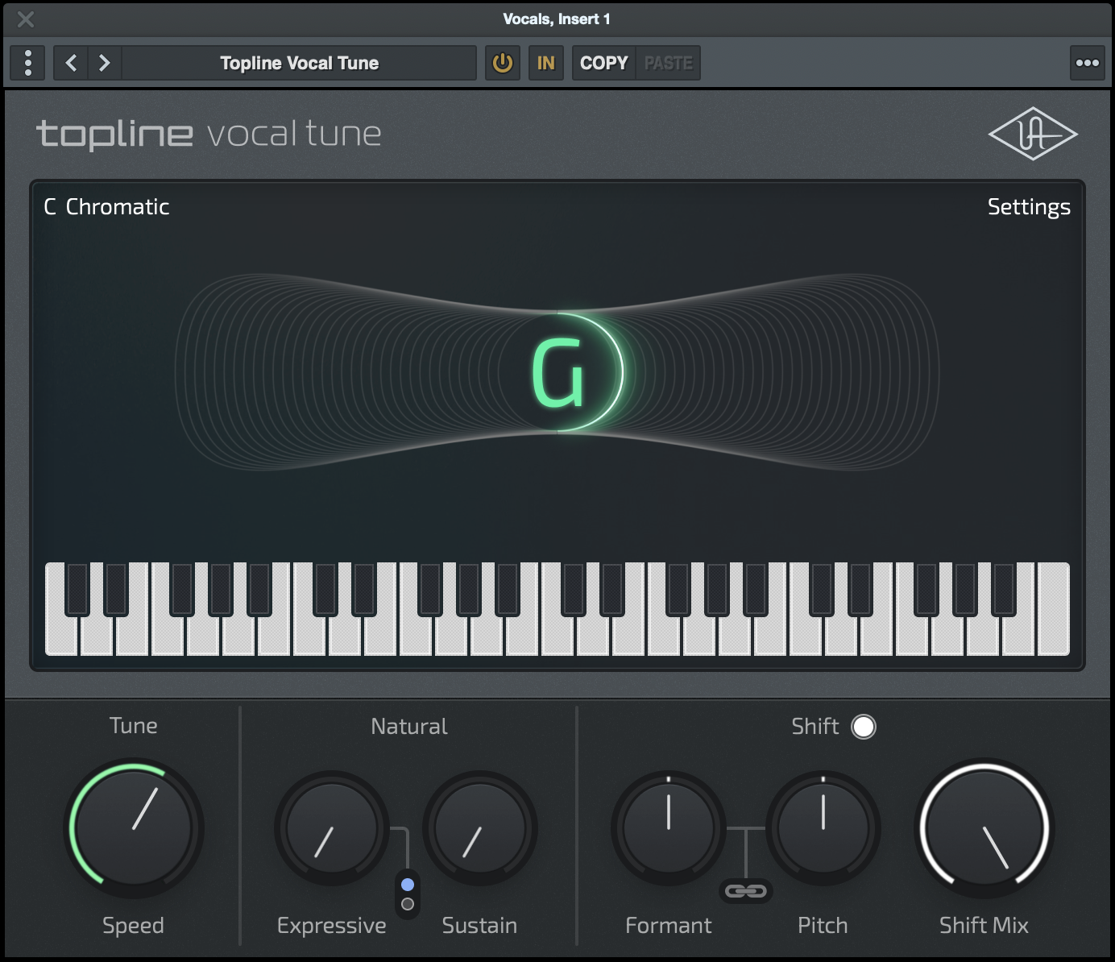This screenshot has height=962, width=1115.
Task: Click the 'Formant' label text
Action: 669,926
